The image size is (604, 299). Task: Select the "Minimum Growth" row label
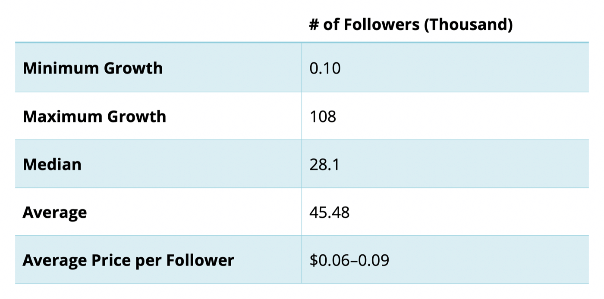(x=93, y=68)
